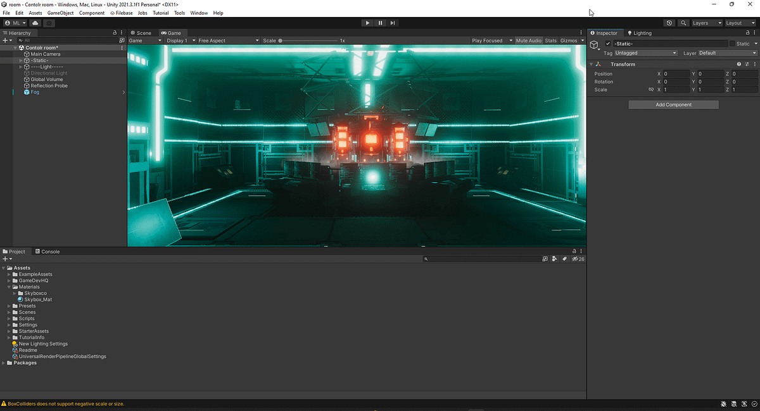760x411 pixels.
Task: Click the scale constrain proportions link icon
Action: 650,90
